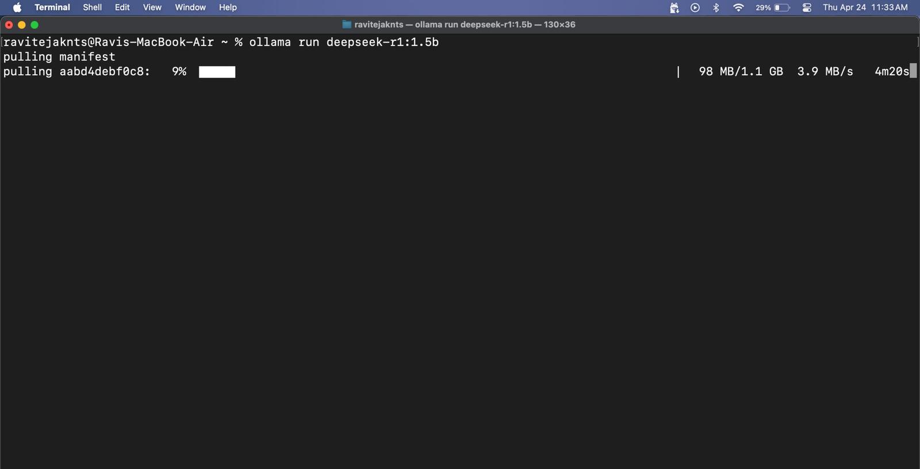
Task: Click the Now Playing menu bar icon
Action: point(695,7)
